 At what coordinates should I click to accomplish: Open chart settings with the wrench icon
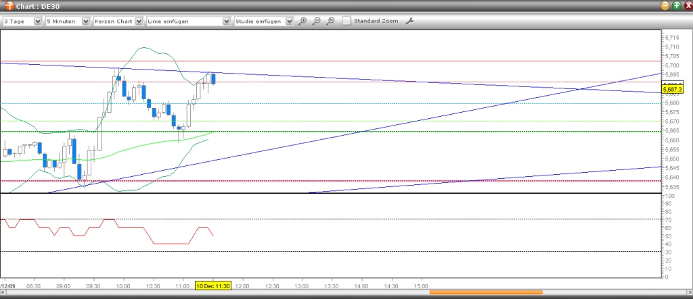tap(409, 21)
